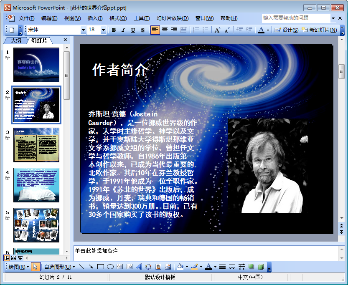348x285 pixels.
Task: Select the Insert WordArt icon
Action: point(139,267)
